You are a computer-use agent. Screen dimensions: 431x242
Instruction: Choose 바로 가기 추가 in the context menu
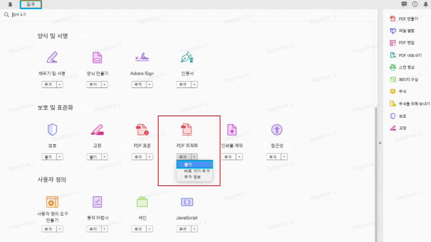pyautogui.click(x=195, y=170)
